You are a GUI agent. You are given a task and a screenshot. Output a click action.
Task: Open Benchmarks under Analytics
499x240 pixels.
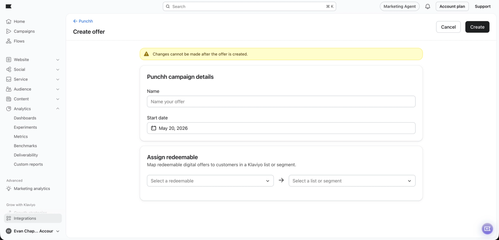pos(25,146)
